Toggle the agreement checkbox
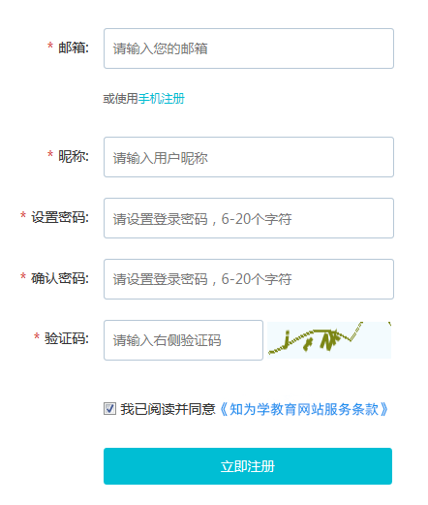 point(109,408)
